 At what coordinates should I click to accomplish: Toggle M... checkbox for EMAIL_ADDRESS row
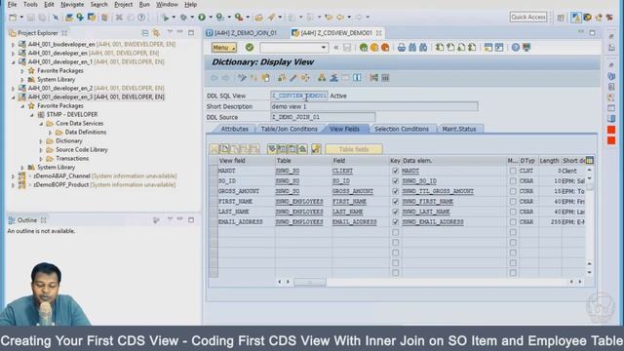[513, 222]
